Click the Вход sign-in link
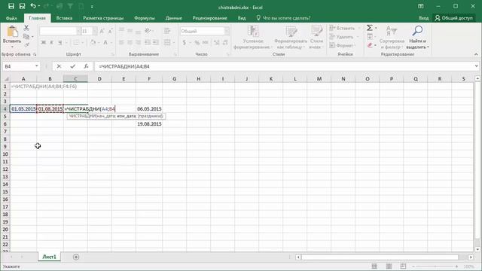This screenshot has height=271, width=482. [423, 18]
